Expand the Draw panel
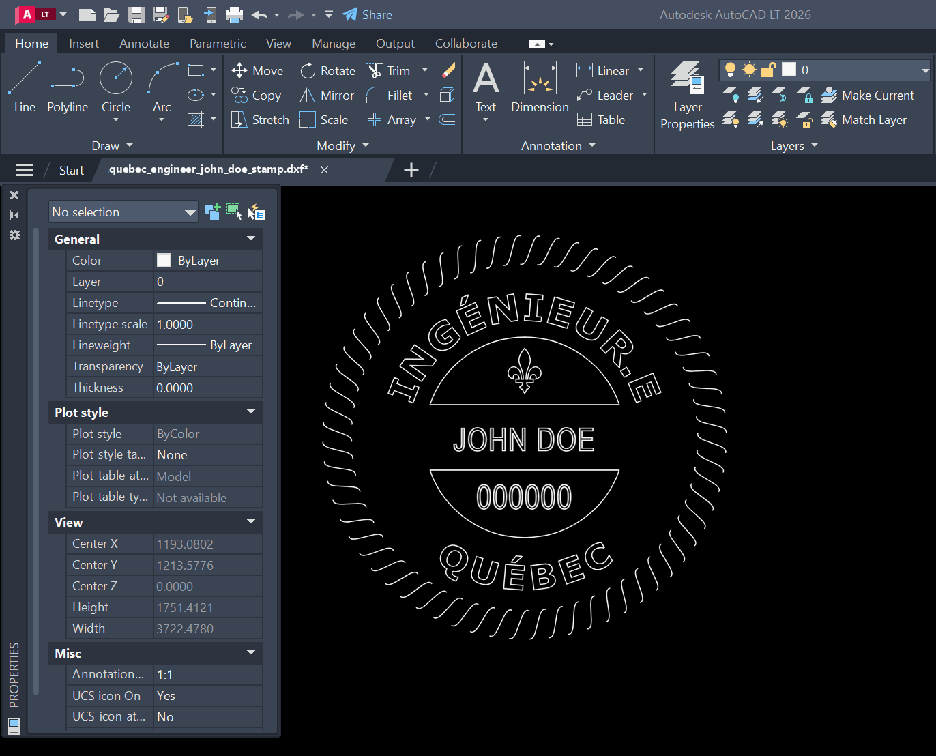The height and width of the screenshot is (756, 936). 113,145
